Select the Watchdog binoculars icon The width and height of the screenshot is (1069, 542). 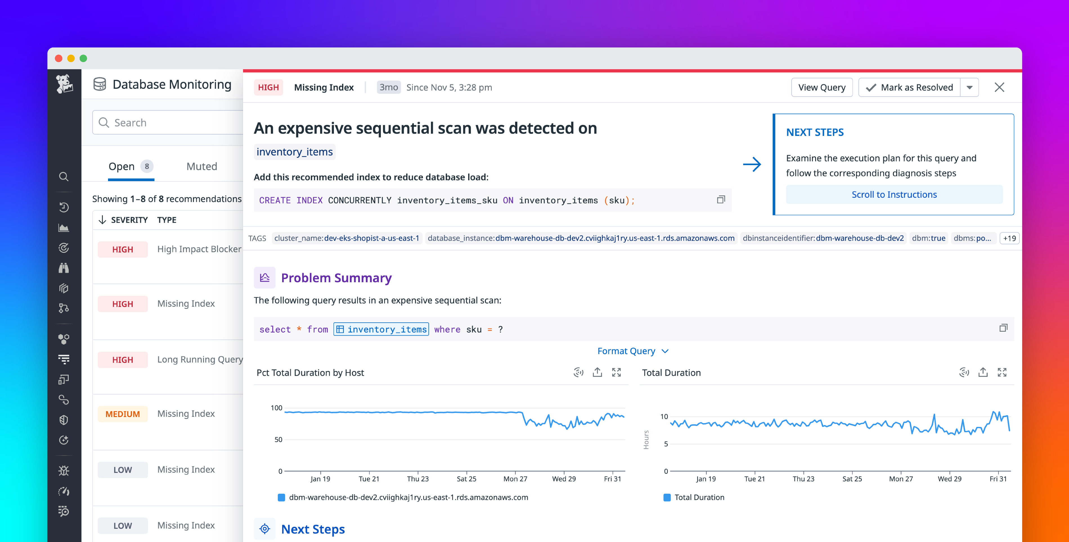64,268
